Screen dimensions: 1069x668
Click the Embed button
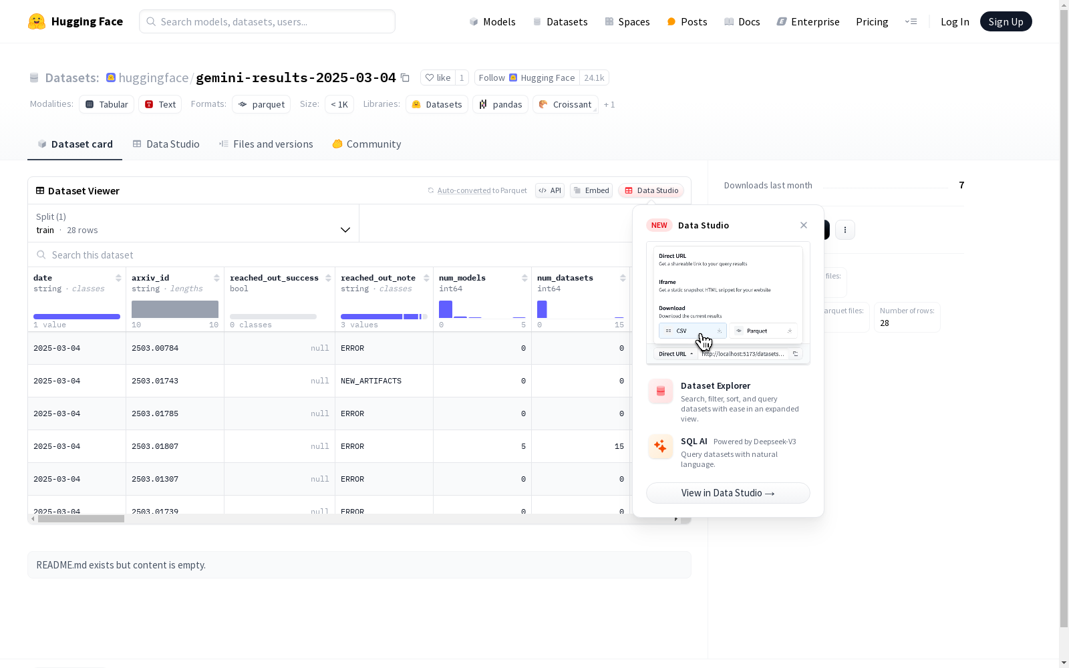tap(591, 190)
